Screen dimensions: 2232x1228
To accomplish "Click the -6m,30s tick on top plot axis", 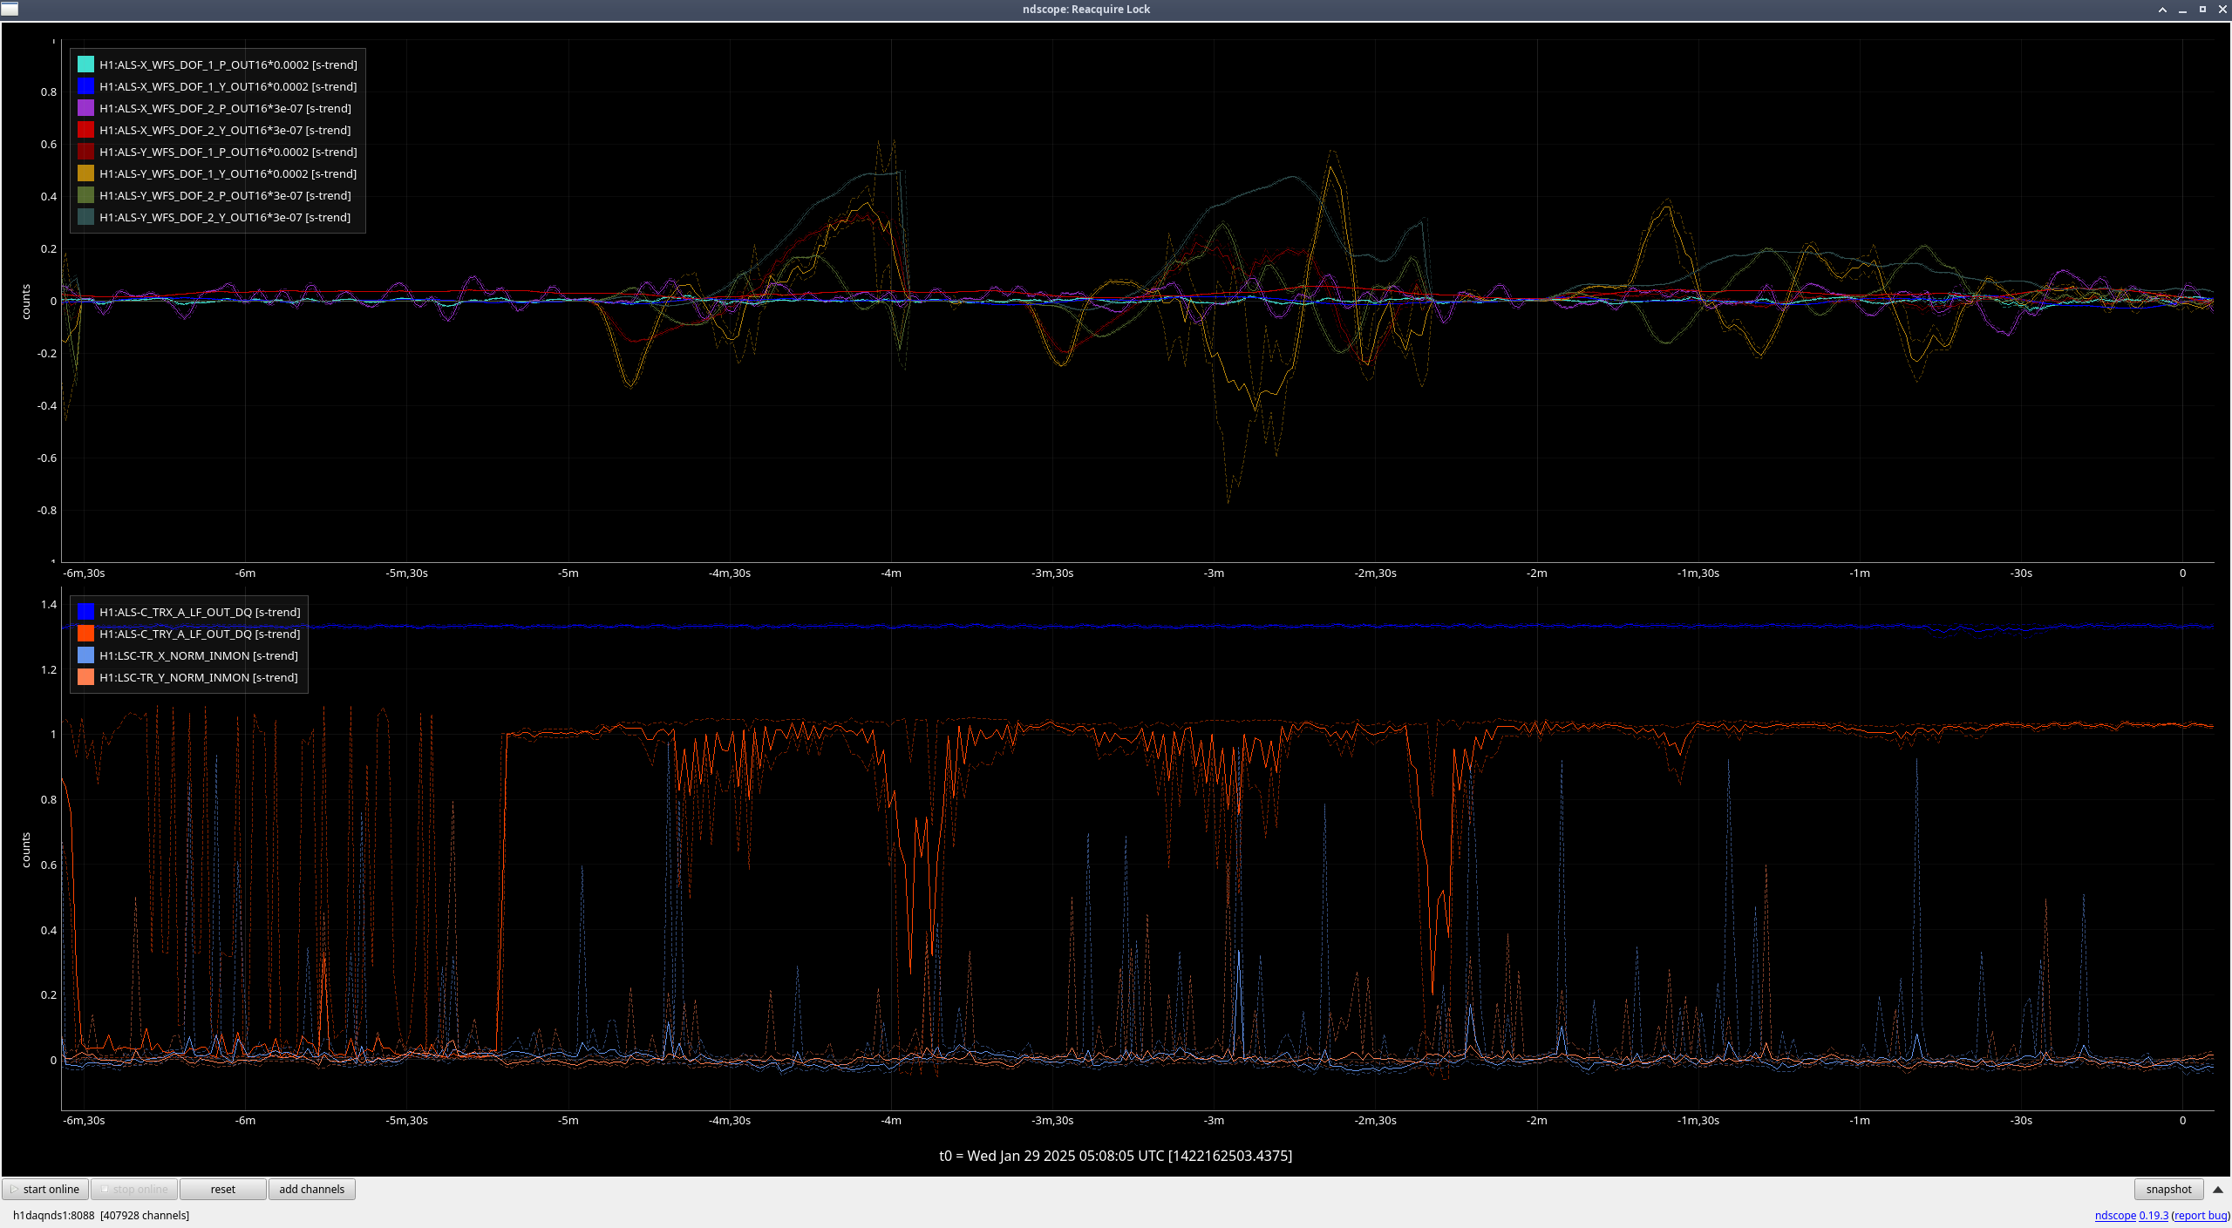I will [x=85, y=573].
